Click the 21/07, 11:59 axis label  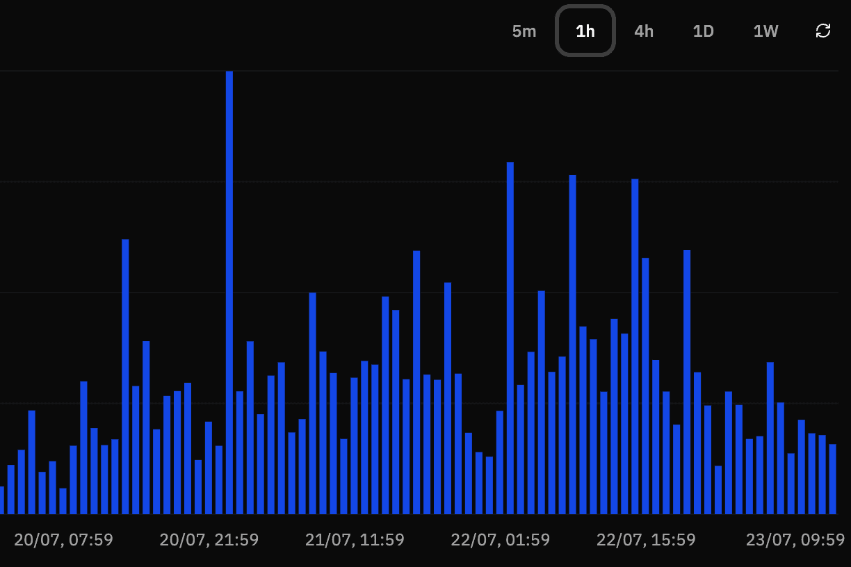pos(355,540)
